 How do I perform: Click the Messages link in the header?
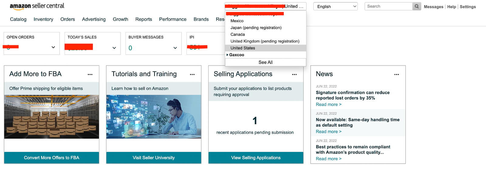point(433,7)
